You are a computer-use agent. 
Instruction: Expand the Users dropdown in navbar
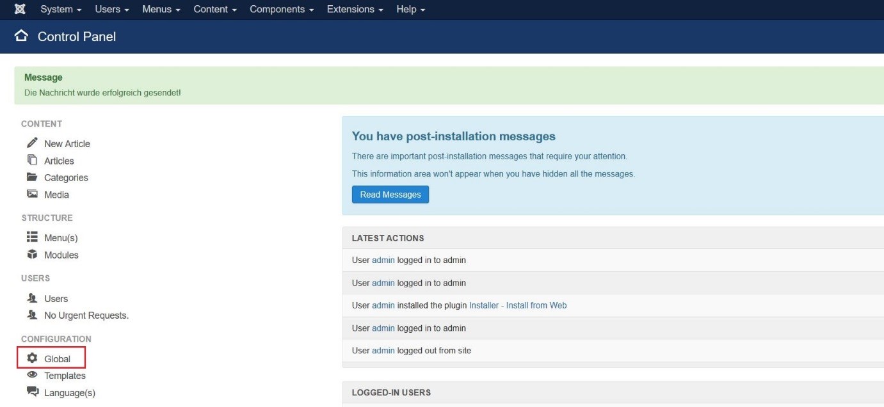(x=112, y=10)
